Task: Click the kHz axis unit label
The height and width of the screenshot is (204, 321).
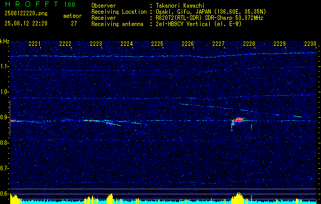Action: (x=5, y=41)
